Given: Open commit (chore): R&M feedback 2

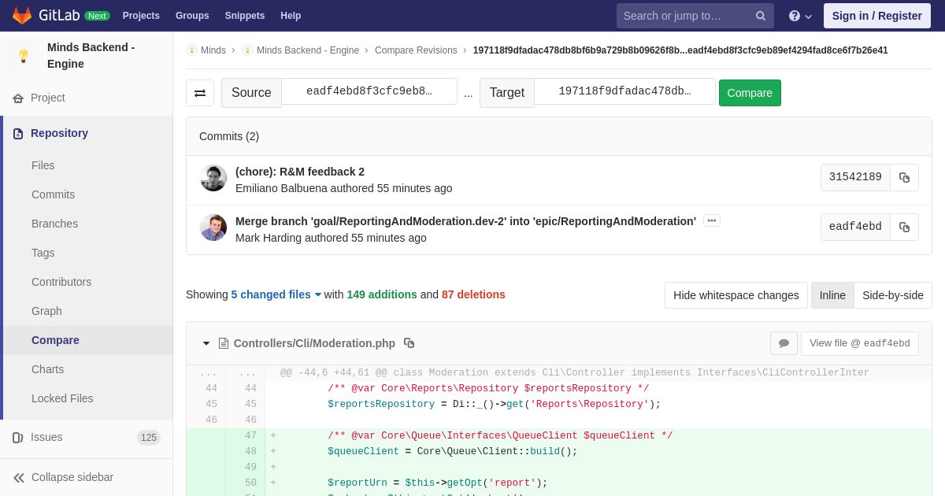Looking at the screenshot, I should [300, 172].
